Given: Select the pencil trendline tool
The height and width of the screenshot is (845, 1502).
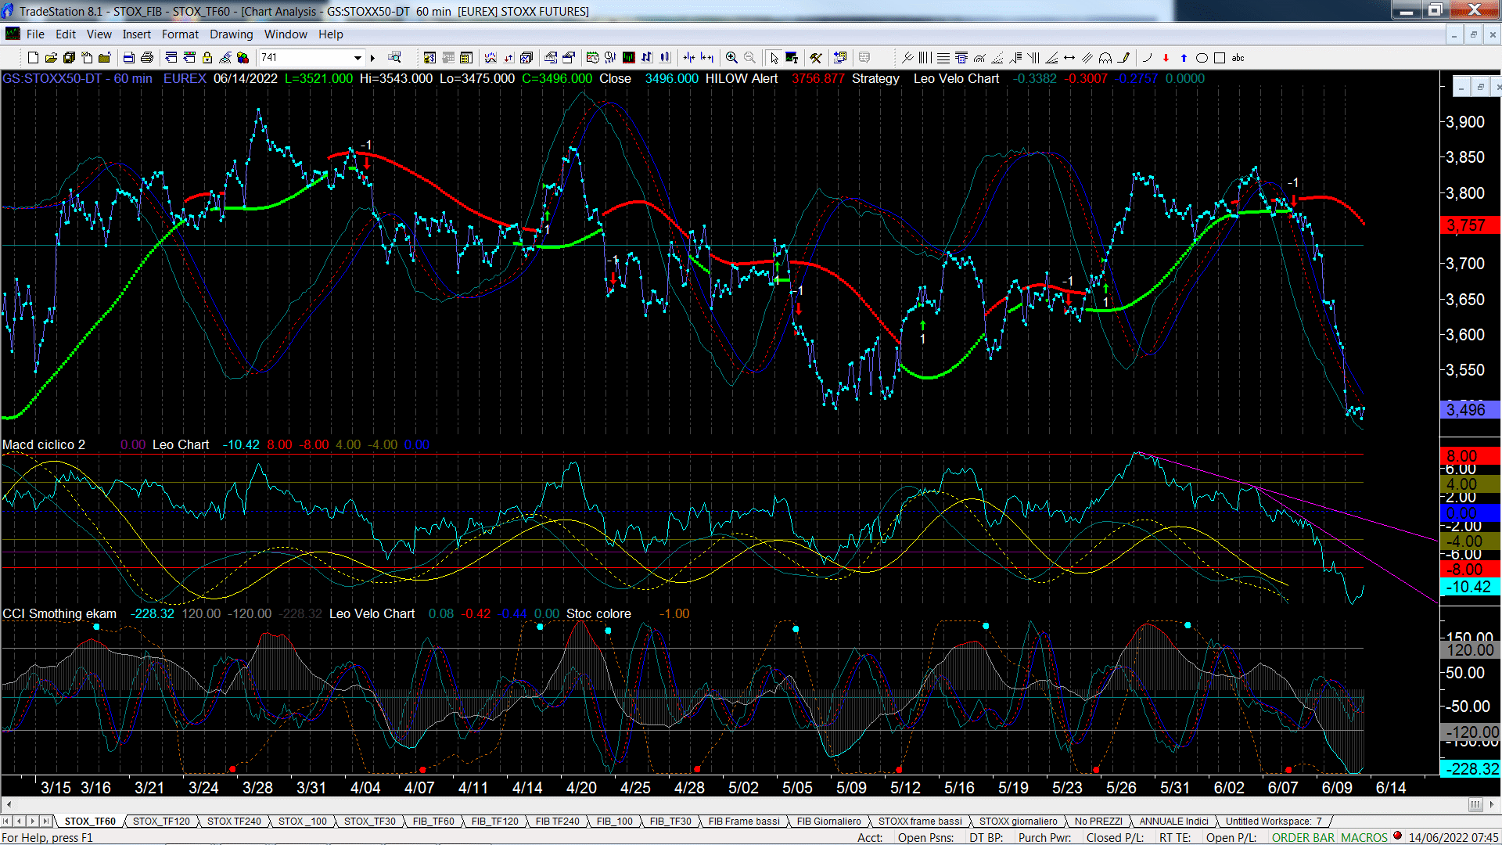Looking at the screenshot, I should pyautogui.click(x=1124, y=57).
